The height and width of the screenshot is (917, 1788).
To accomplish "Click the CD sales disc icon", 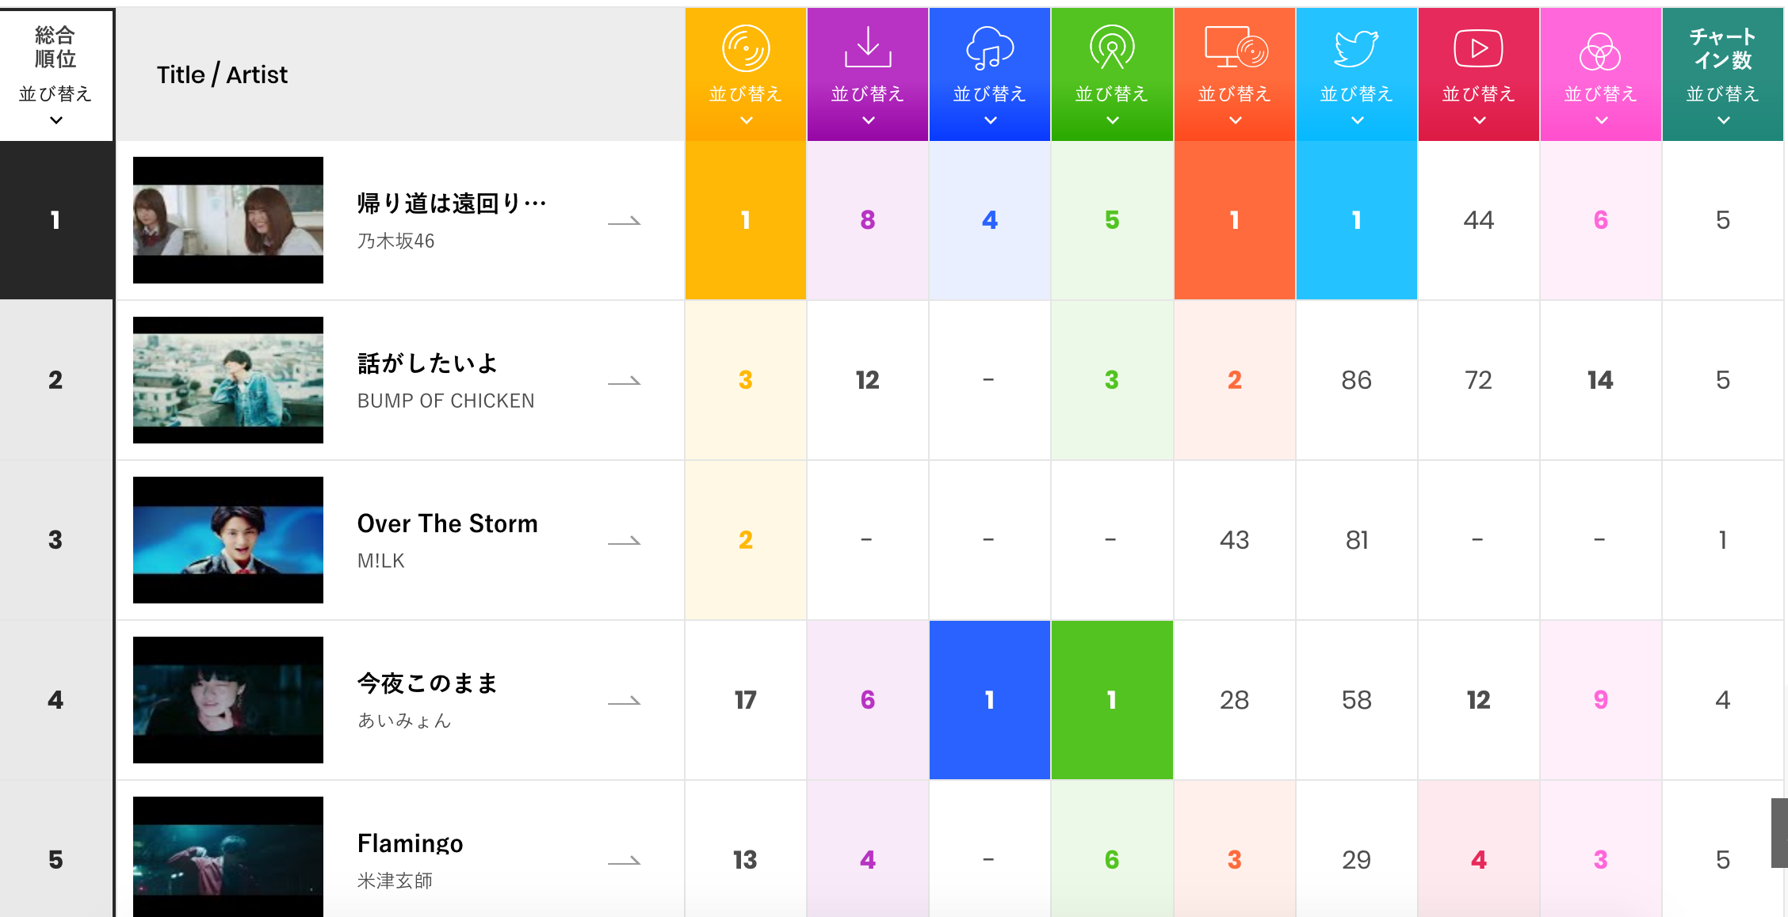I will (746, 48).
